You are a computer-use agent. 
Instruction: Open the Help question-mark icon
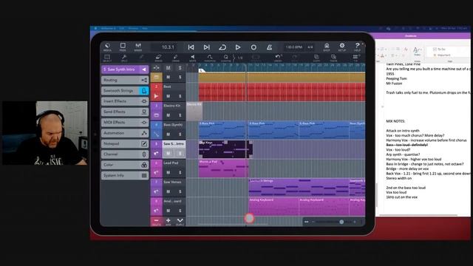(x=358, y=47)
